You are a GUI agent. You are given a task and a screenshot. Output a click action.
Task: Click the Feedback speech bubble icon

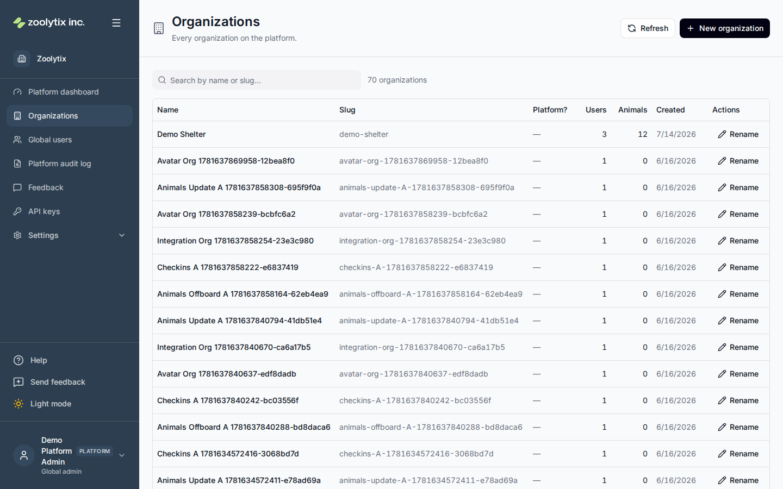tap(17, 187)
